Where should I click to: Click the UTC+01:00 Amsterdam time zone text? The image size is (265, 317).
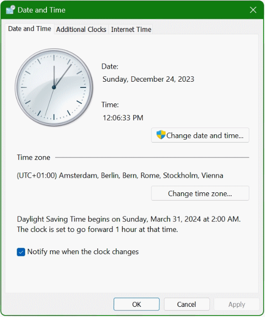point(120,175)
